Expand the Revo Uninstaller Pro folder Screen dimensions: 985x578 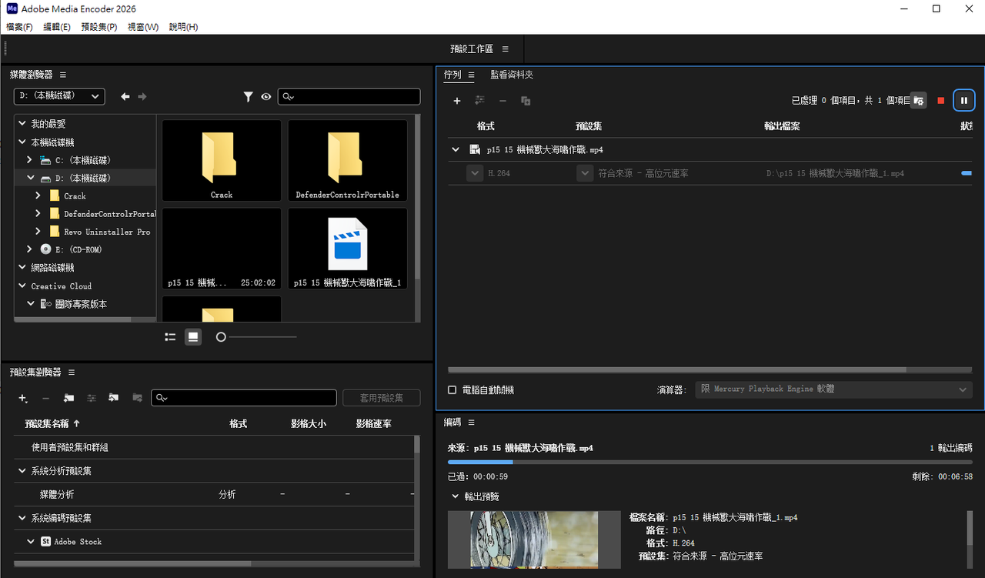point(38,232)
